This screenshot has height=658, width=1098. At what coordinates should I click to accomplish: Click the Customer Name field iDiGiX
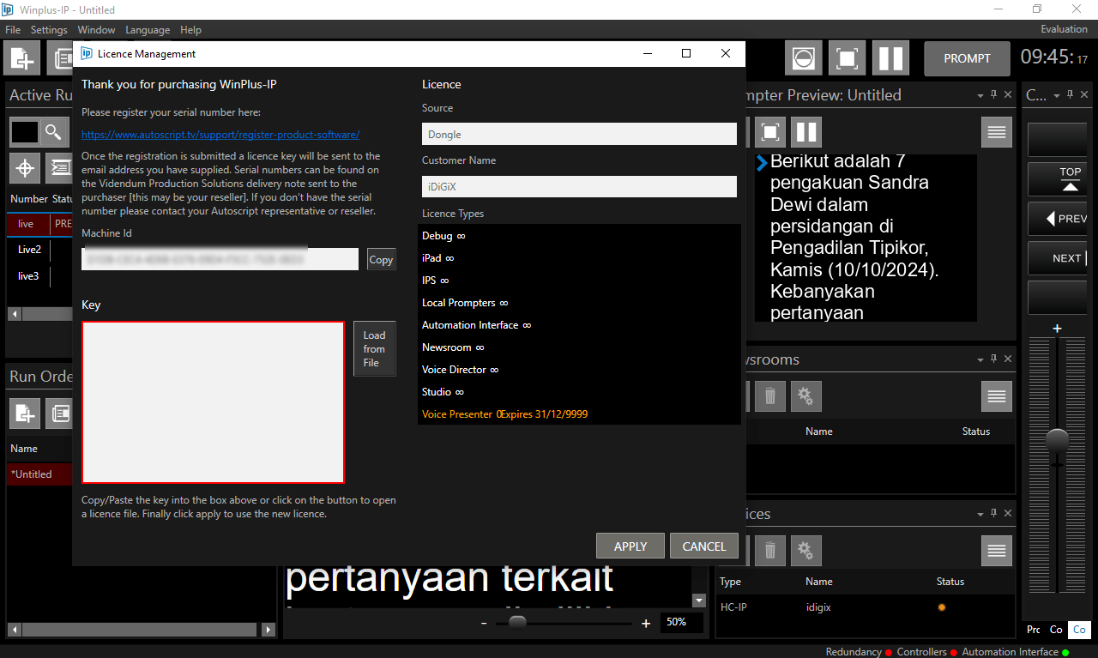[x=579, y=186]
